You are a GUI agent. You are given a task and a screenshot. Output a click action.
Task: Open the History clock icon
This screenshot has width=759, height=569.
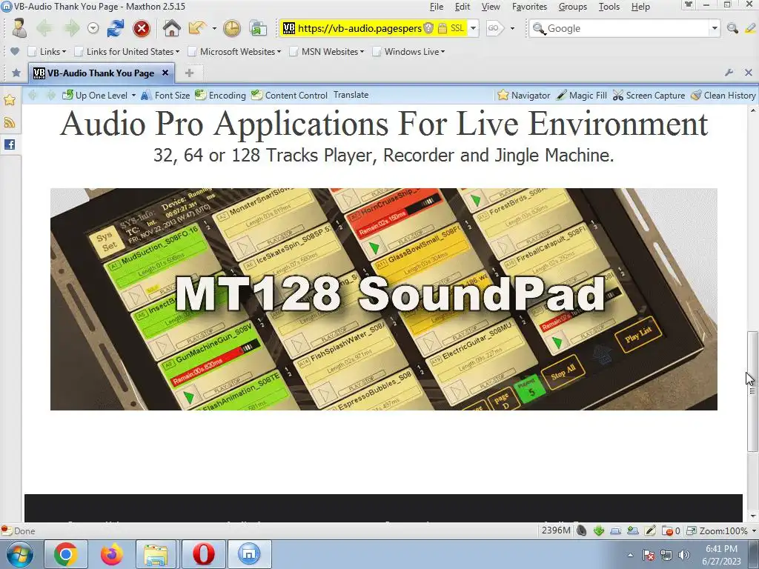click(x=232, y=28)
